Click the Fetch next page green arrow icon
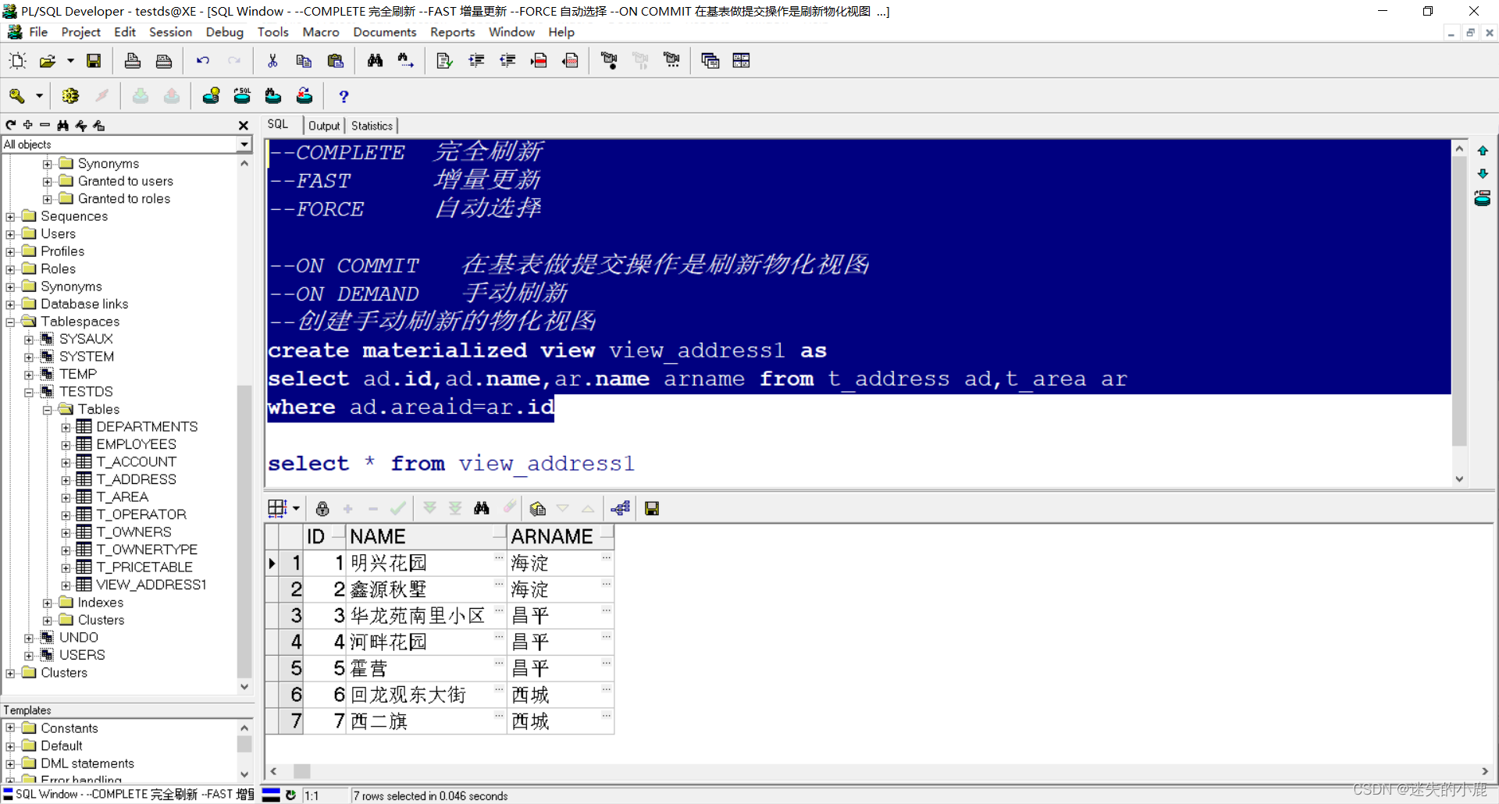The height and width of the screenshot is (804, 1499). tap(429, 509)
